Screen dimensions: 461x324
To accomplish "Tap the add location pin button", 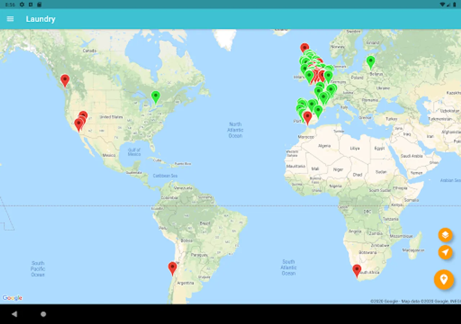I will coord(444,279).
